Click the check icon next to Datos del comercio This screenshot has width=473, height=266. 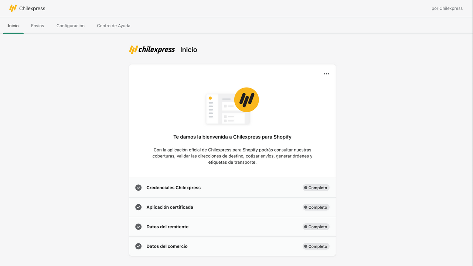tap(138, 246)
